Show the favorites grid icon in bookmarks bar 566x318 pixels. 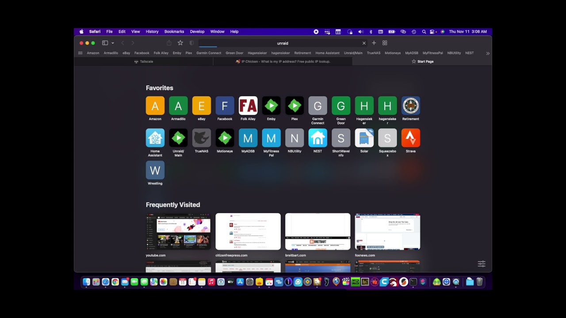[x=80, y=53]
